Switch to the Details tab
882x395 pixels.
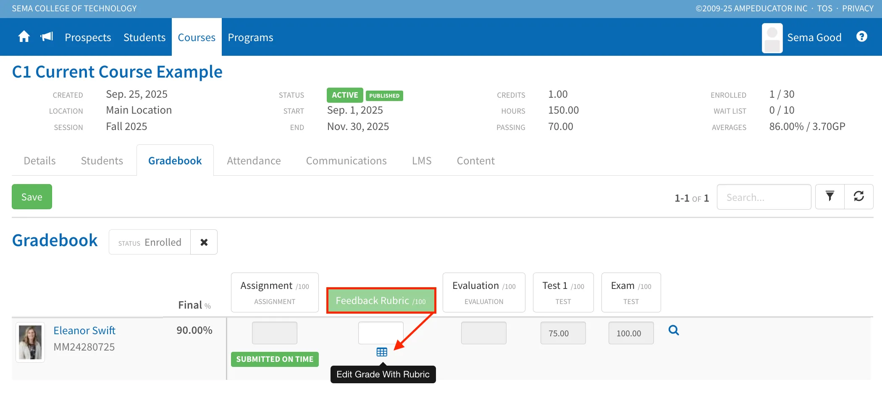[x=39, y=161]
